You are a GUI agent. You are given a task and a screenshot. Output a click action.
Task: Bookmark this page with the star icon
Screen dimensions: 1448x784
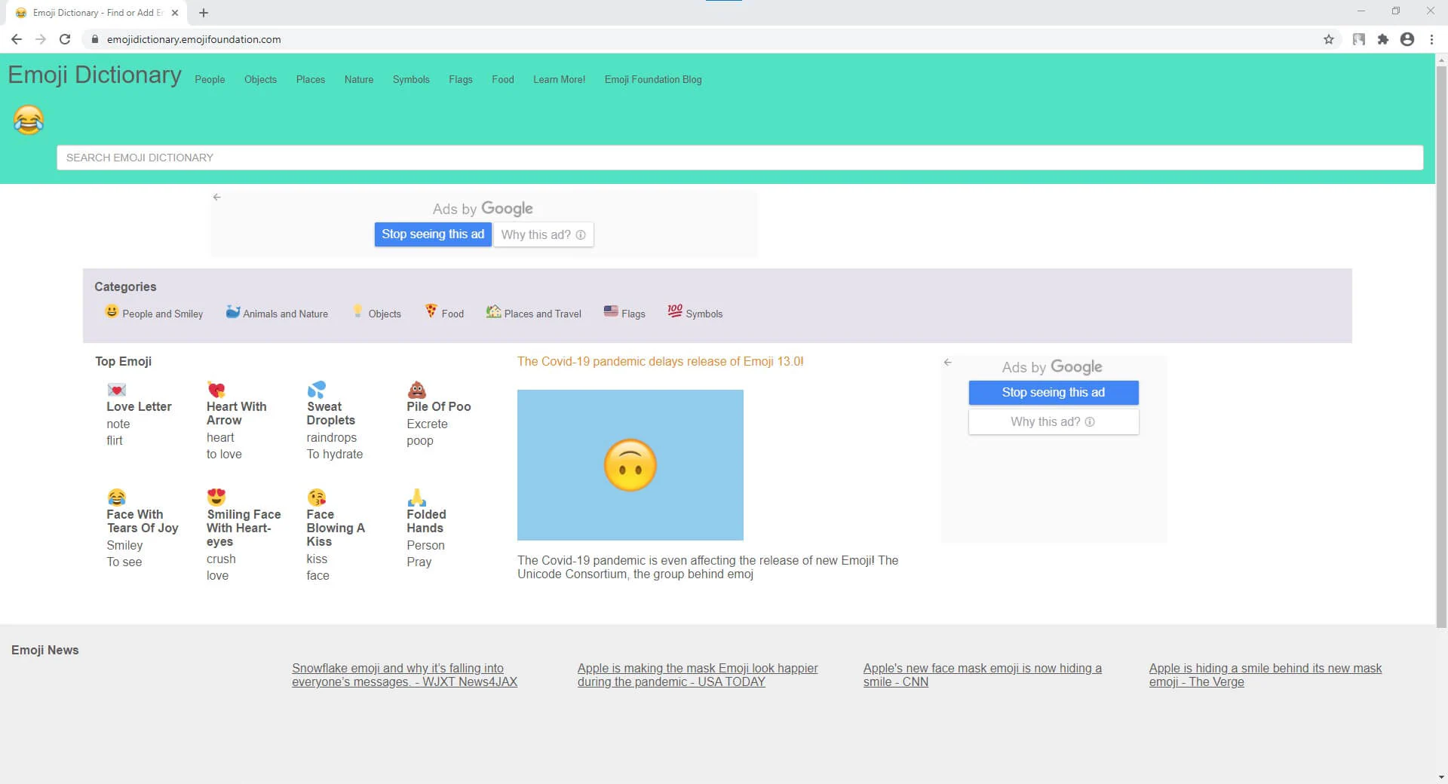[1329, 39]
